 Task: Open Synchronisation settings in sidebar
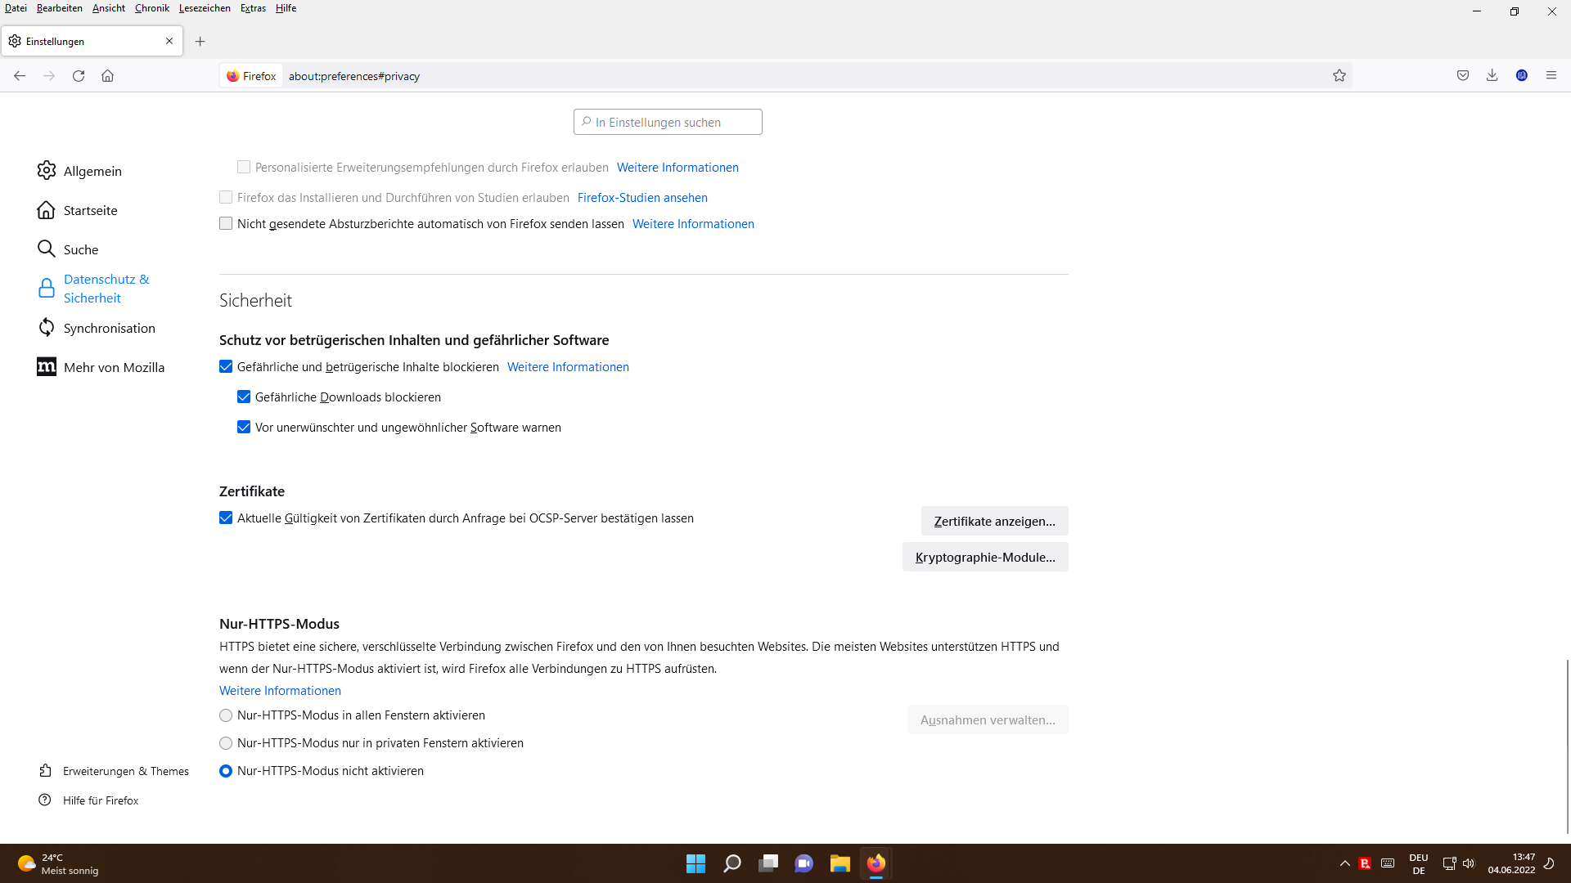[x=109, y=328]
